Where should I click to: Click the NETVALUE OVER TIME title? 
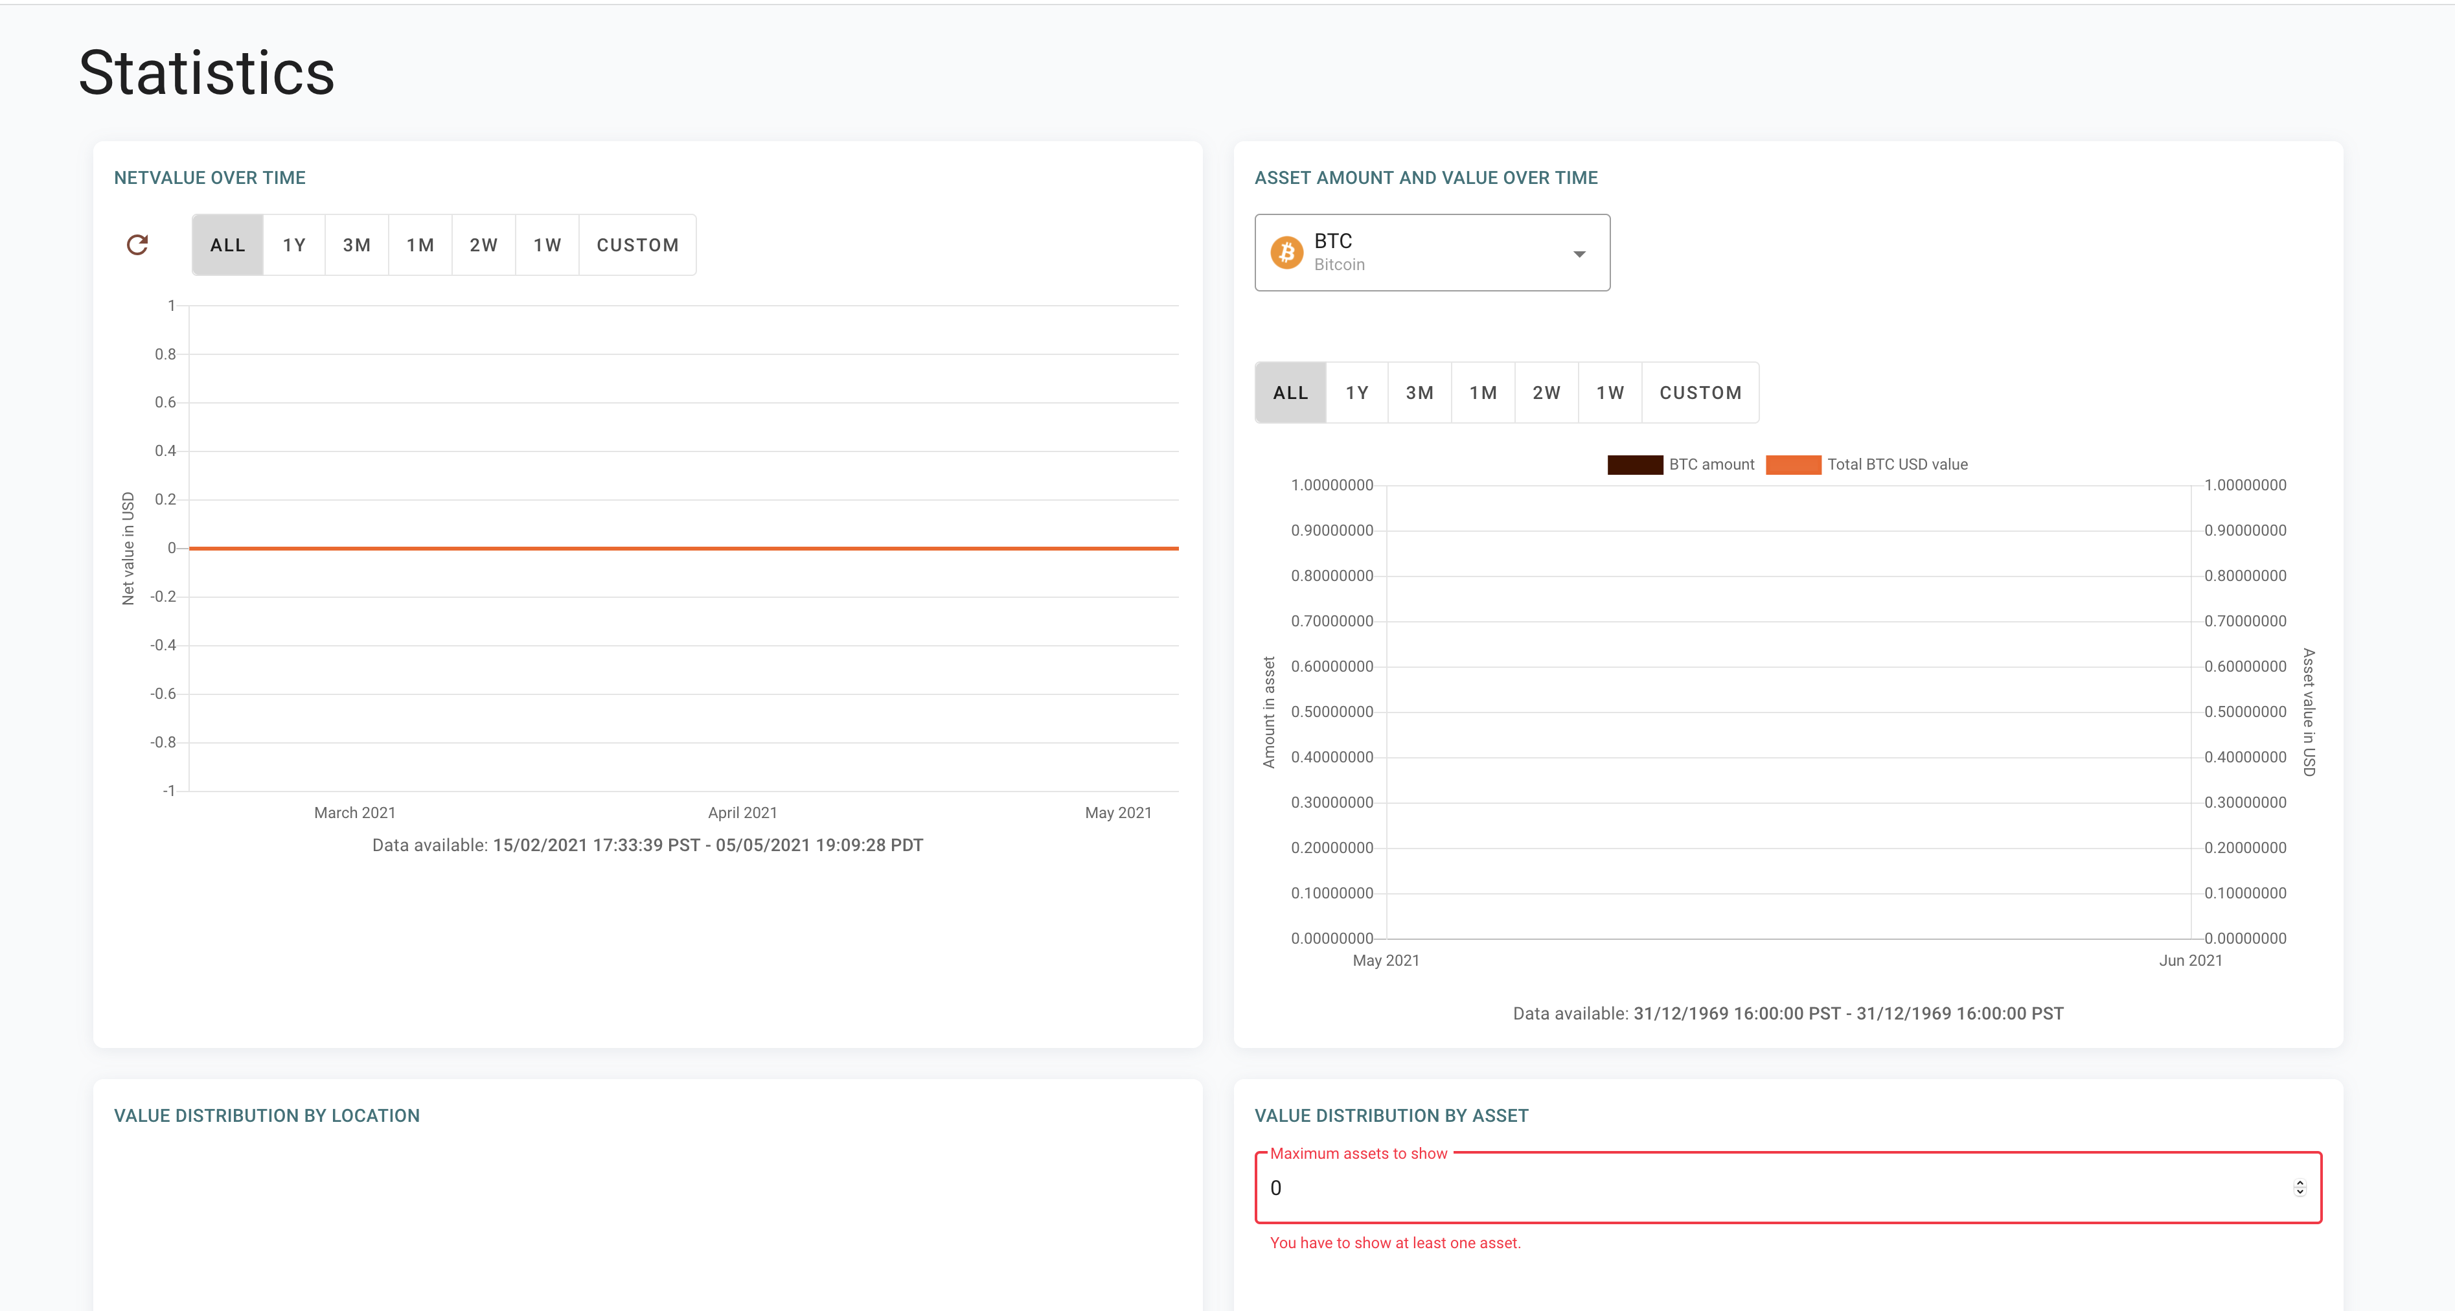(x=210, y=178)
